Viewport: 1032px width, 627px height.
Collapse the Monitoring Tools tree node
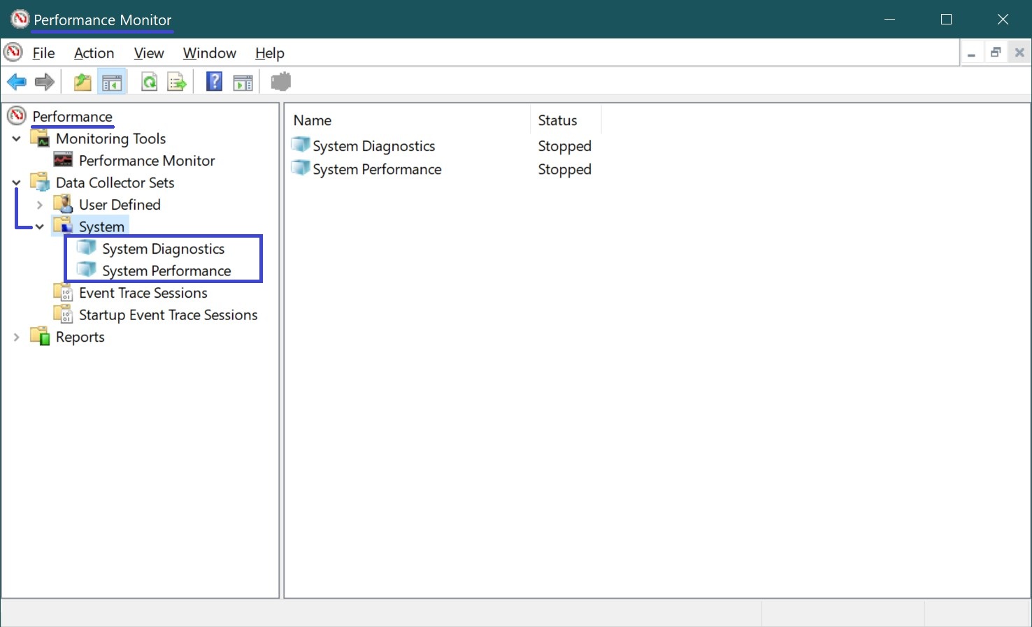[16, 138]
